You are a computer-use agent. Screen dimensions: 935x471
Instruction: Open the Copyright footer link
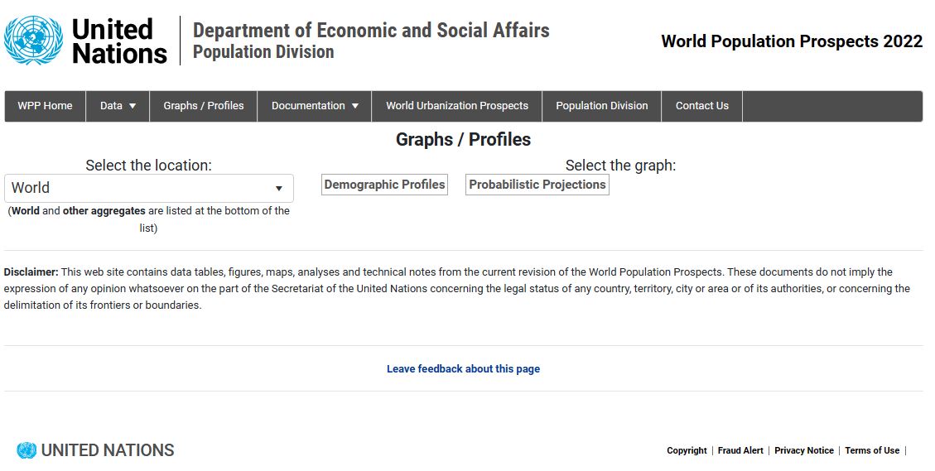(x=687, y=451)
